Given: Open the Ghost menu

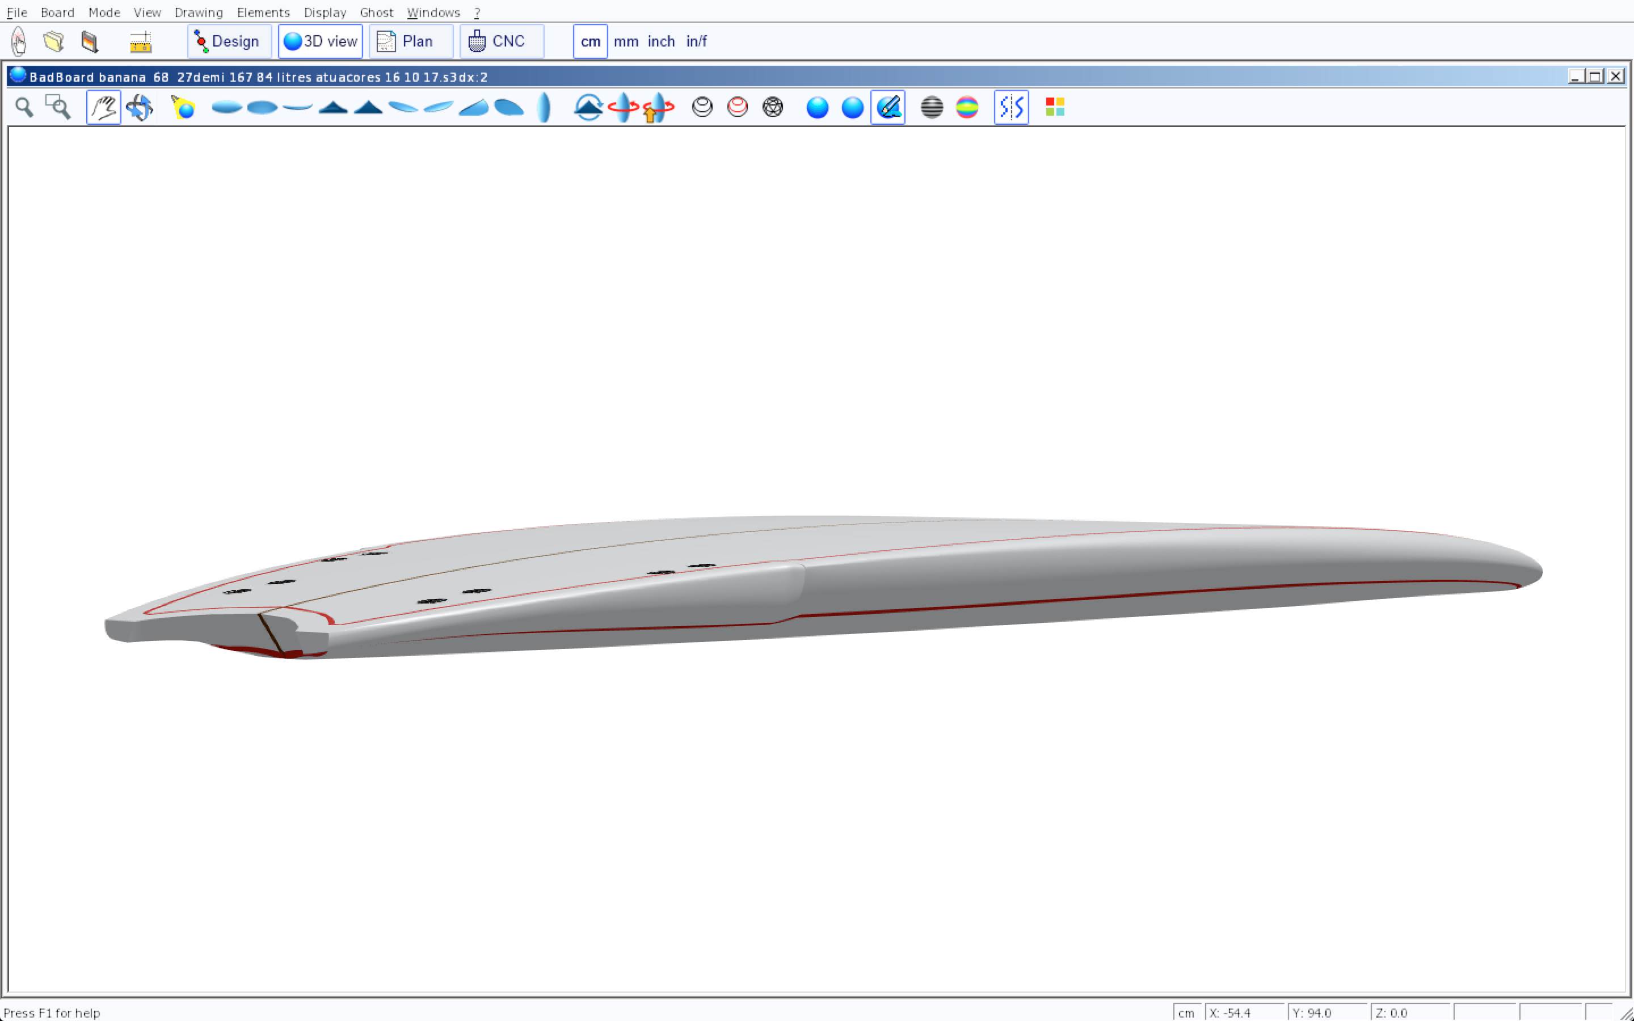Looking at the screenshot, I should (376, 12).
